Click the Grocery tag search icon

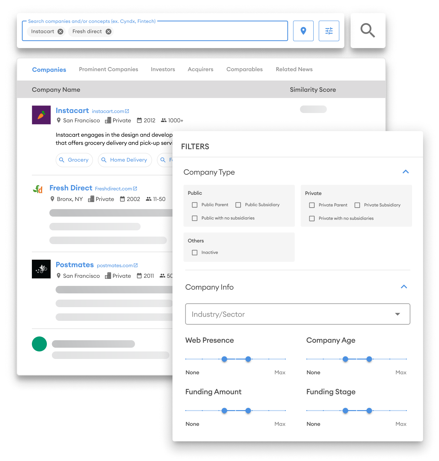(62, 160)
